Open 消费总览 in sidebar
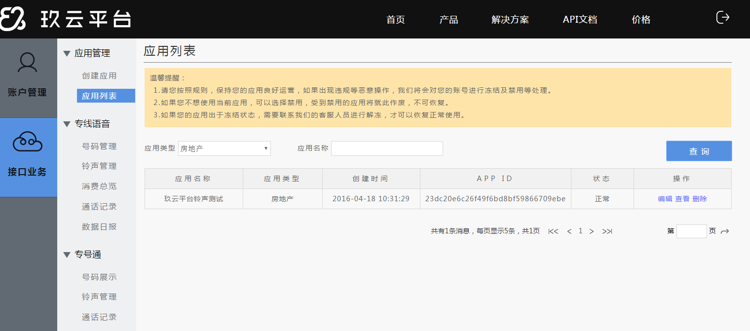750x331 pixels. click(x=99, y=186)
